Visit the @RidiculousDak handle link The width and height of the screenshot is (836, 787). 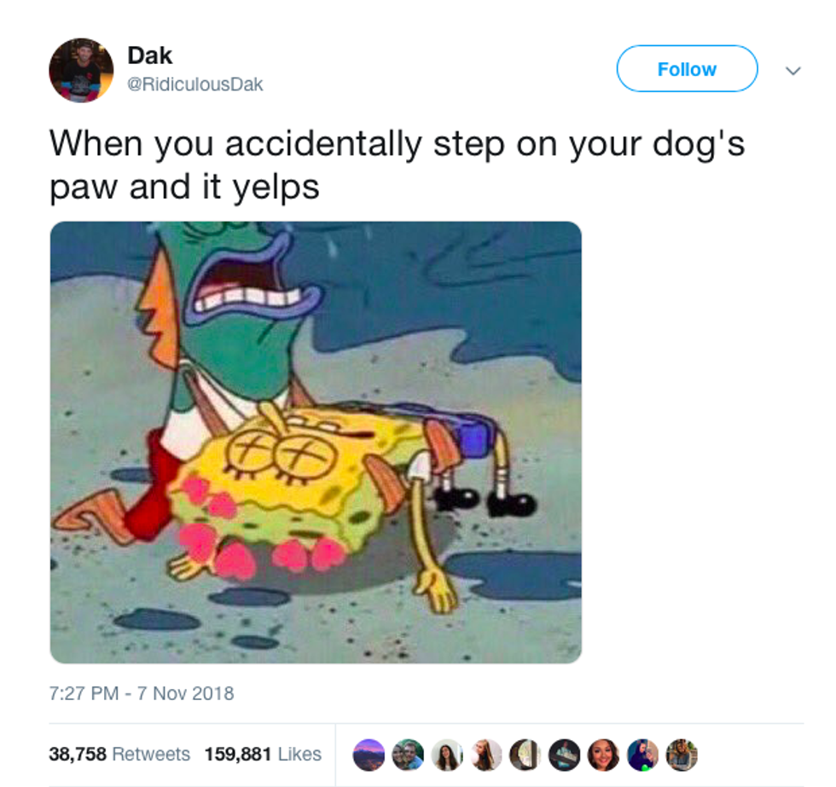coord(195,84)
